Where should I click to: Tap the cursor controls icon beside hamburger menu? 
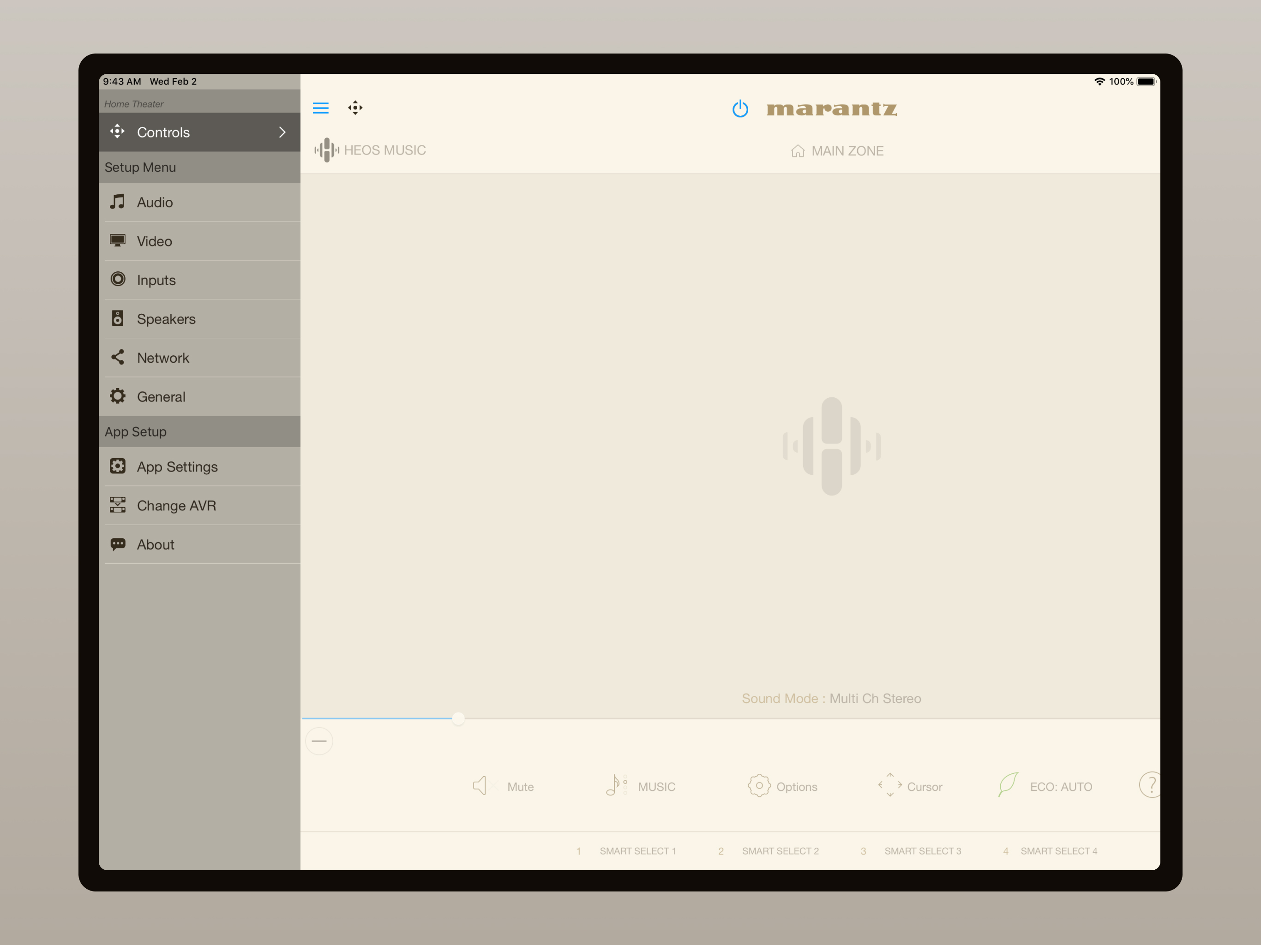point(355,108)
